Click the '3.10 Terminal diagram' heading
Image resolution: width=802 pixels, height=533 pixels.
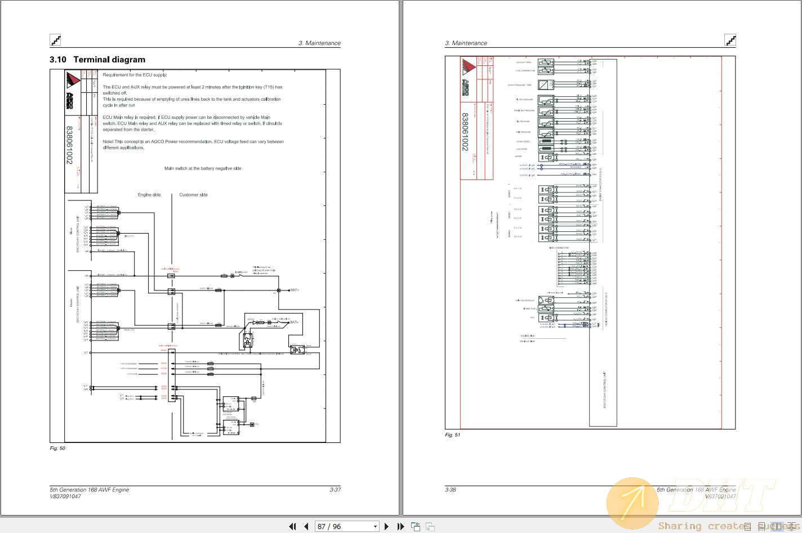[97, 60]
